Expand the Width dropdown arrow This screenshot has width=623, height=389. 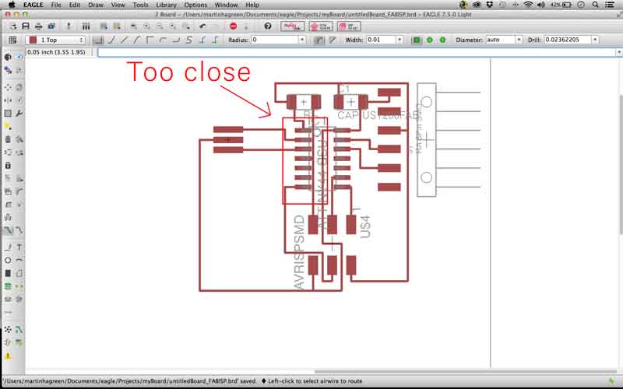tap(399, 40)
